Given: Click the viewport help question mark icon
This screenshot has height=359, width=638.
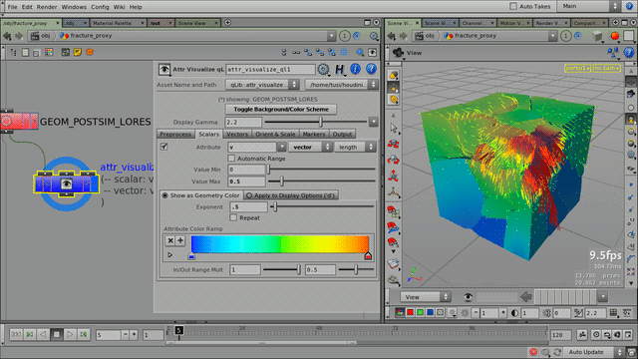Looking at the screenshot, I should pos(629,53).
